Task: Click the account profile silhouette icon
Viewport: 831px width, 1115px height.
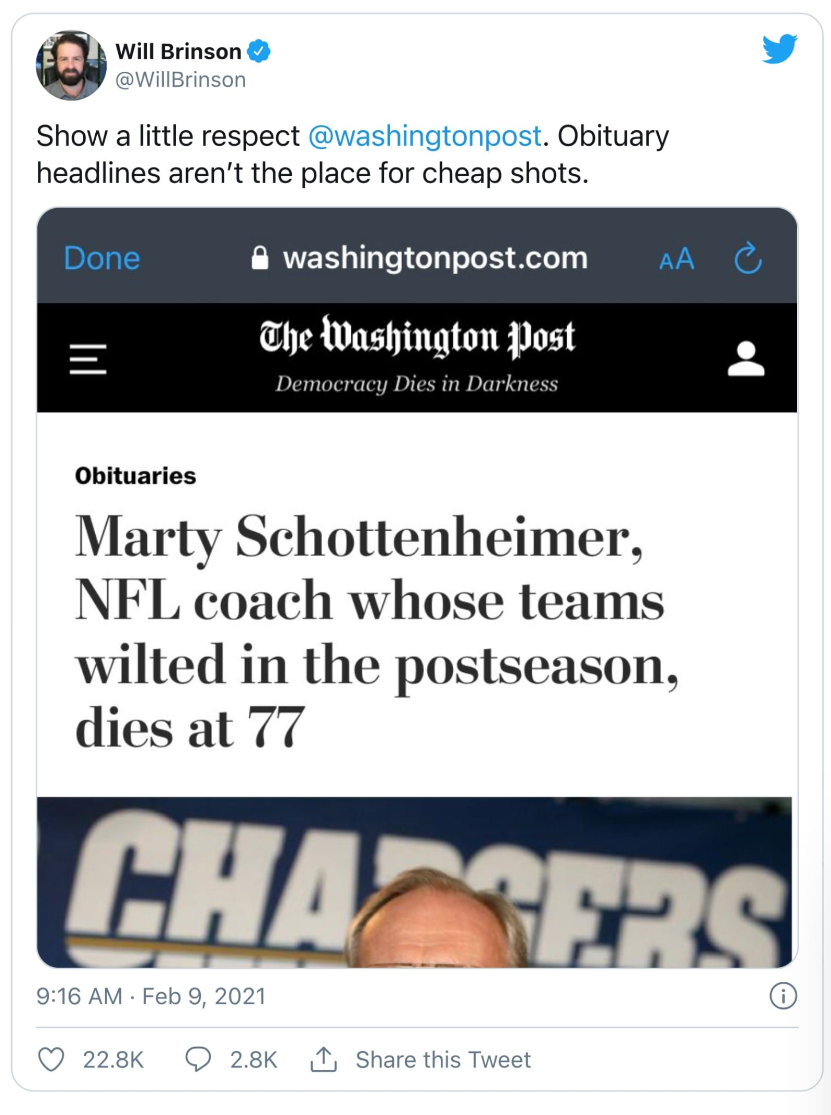Action: (746, 358)
